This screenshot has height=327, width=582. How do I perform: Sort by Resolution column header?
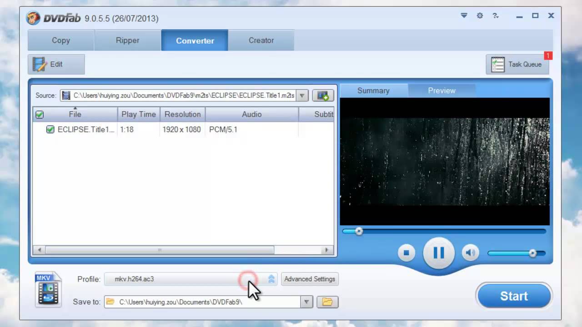click(182, 114)
